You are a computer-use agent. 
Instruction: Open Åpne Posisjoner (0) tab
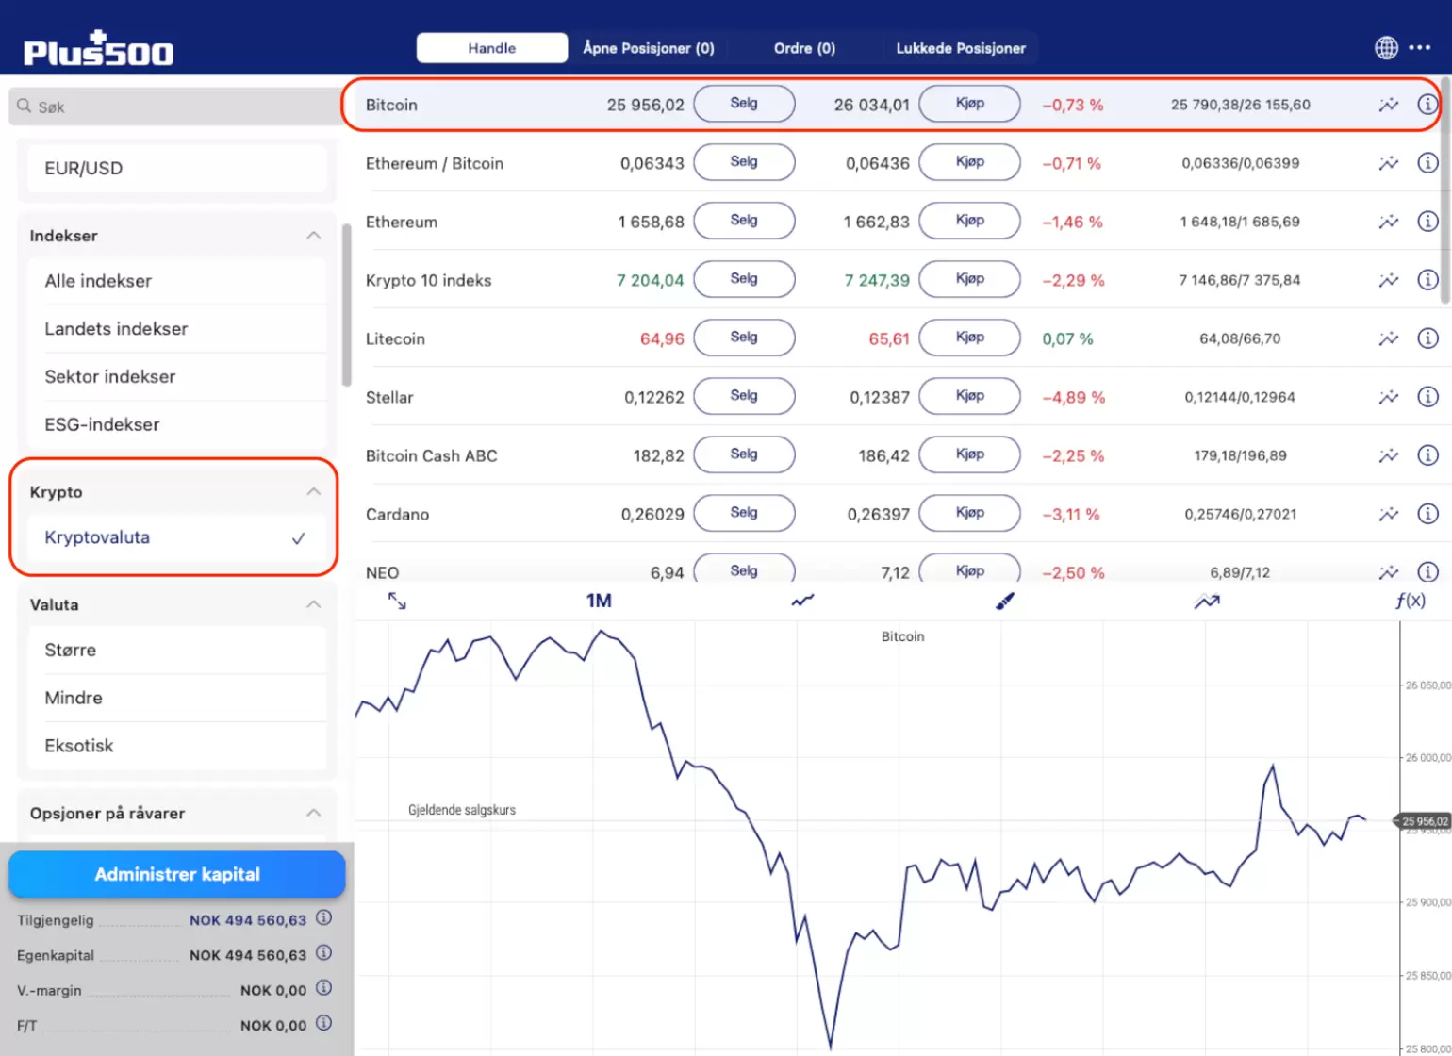(649, 48)
